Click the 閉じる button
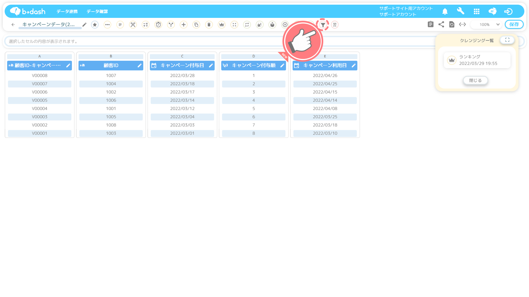 pyautogui.click(x=475, y=80)
